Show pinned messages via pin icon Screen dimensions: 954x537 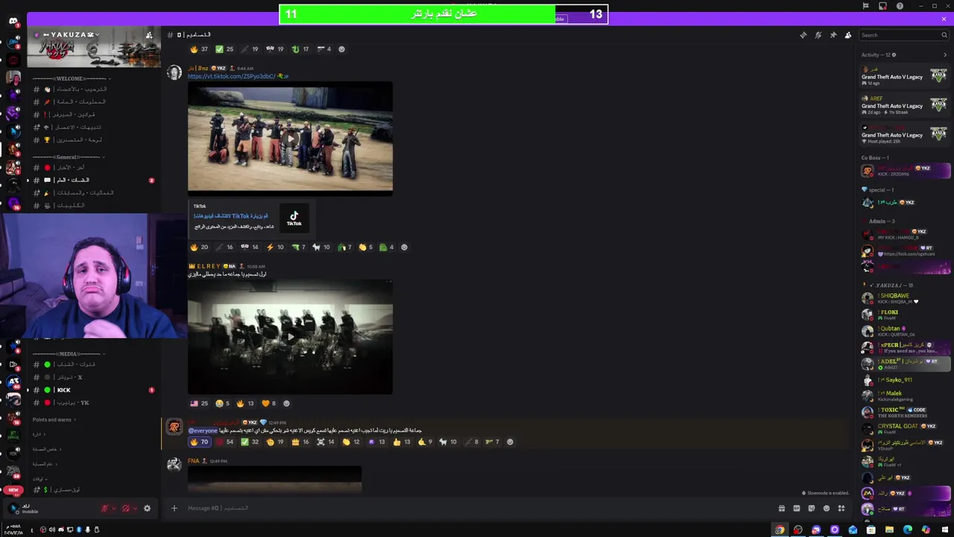(x=833, y=35)
